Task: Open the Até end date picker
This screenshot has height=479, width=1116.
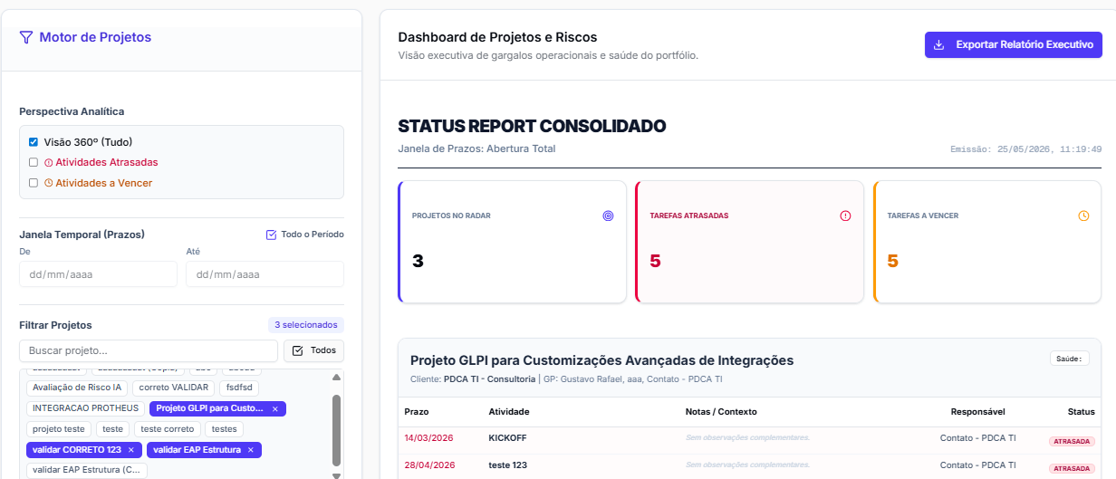Action: [x=265, y=274]
